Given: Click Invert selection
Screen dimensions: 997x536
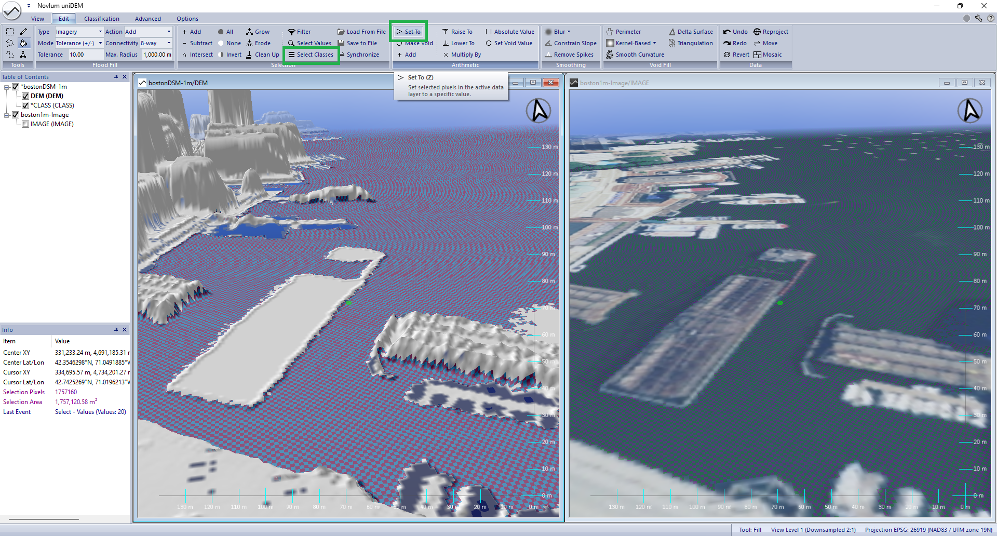Looking at the screenshot, I should (229, 55).
